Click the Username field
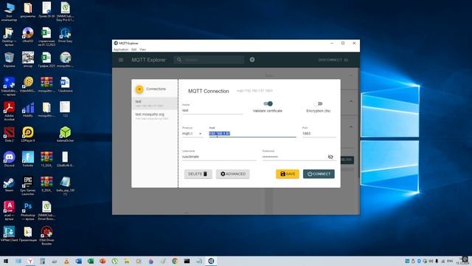Viewport: 472px width, 266px height. click(219, 157)
